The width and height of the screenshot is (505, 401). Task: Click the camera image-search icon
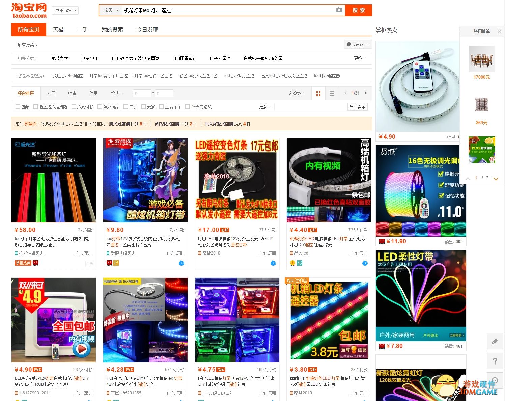point(339,10)
